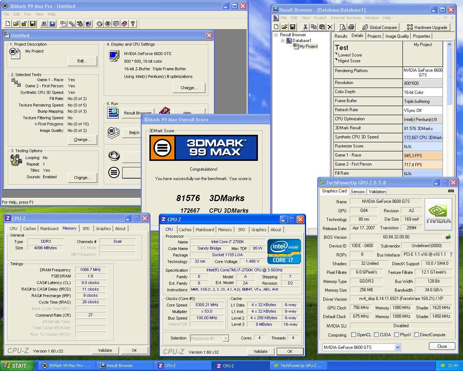
Task: Click the scroll up arrow in Result Browser details
Action: click(x=449, y=44)
